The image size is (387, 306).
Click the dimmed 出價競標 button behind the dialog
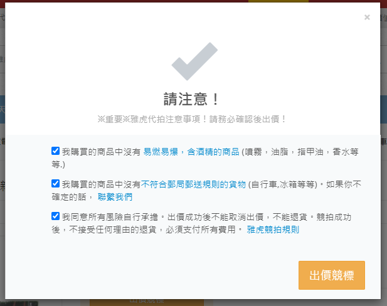tap(147, 302)
